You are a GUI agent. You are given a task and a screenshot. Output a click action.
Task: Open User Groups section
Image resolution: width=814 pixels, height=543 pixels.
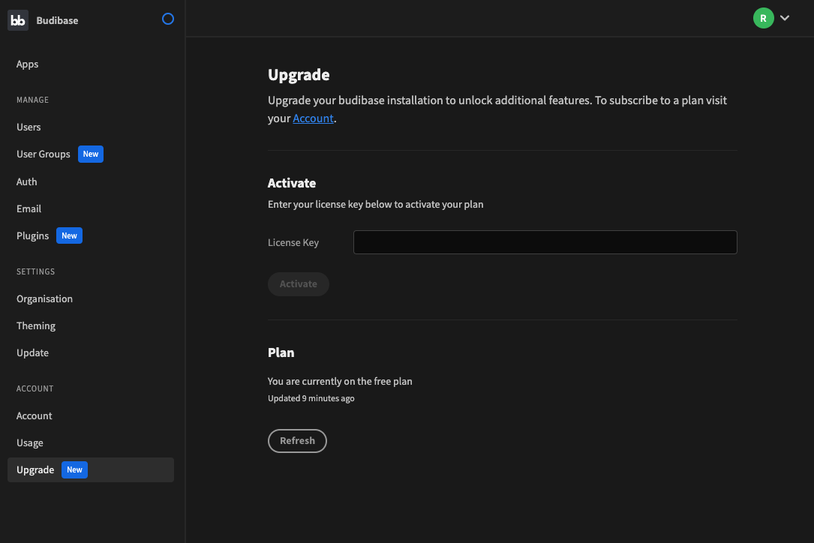(x=43, y=154)
